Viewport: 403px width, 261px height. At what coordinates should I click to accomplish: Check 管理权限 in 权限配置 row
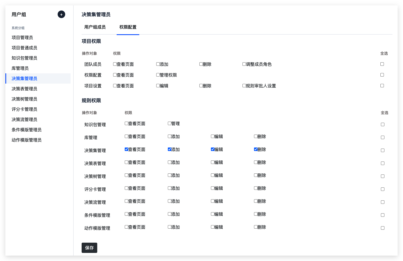click(158, 75)
